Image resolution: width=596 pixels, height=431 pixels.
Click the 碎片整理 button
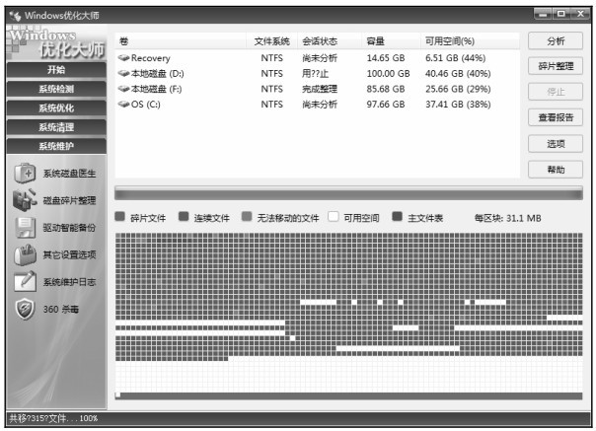(556, 66)
